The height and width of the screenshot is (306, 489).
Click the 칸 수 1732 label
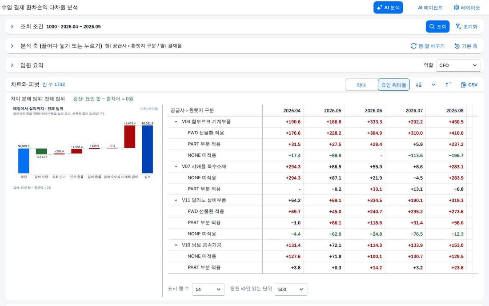(x=54, y=85)
